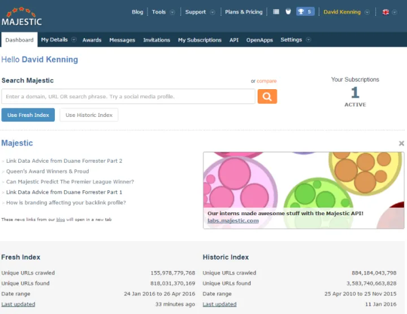The image size is (407, 314).
Task: Expand the Settings menu in navigation bar
Action: tap(295, 40)
